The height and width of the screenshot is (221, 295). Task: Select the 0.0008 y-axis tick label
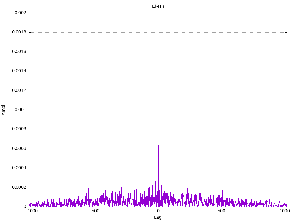click(x=19, y=129)
